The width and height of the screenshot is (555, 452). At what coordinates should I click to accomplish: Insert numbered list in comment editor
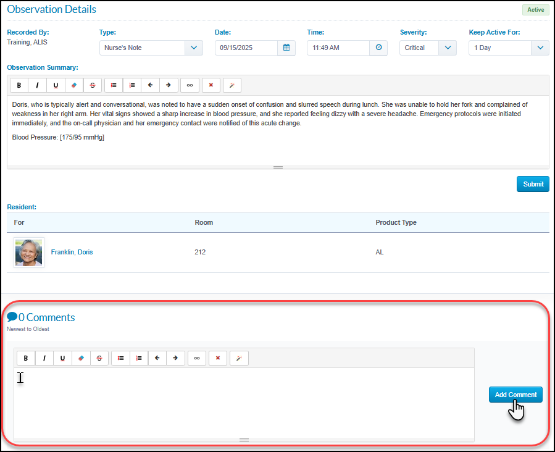point(139,358)
